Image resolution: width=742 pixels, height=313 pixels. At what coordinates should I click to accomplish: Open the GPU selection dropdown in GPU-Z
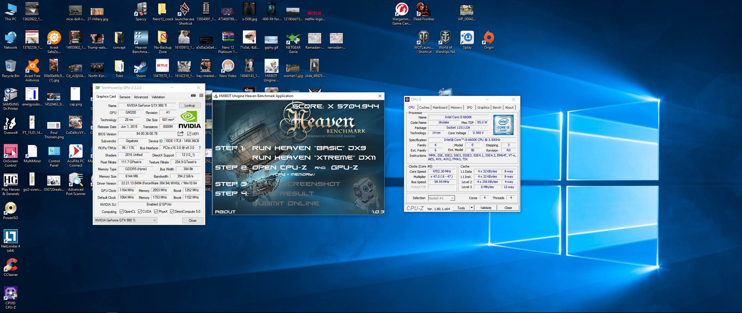pos(126,220)
